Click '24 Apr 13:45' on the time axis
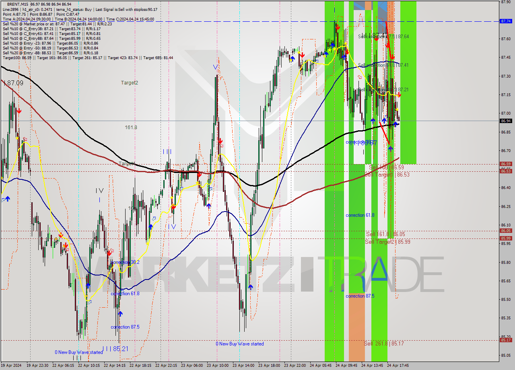This screenshot has width=515, height=370. (x=373, y=366)
